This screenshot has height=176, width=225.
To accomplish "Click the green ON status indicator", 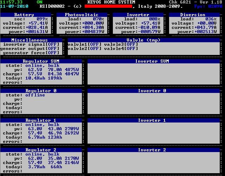I will (39, 2).
